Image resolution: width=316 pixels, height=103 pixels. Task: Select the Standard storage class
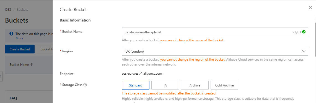point(136,85)
